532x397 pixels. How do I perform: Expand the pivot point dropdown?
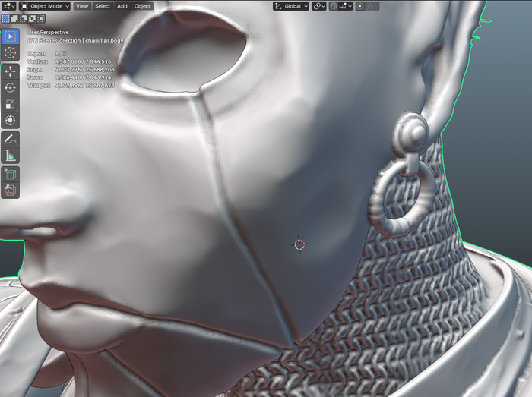coord(318,6)
